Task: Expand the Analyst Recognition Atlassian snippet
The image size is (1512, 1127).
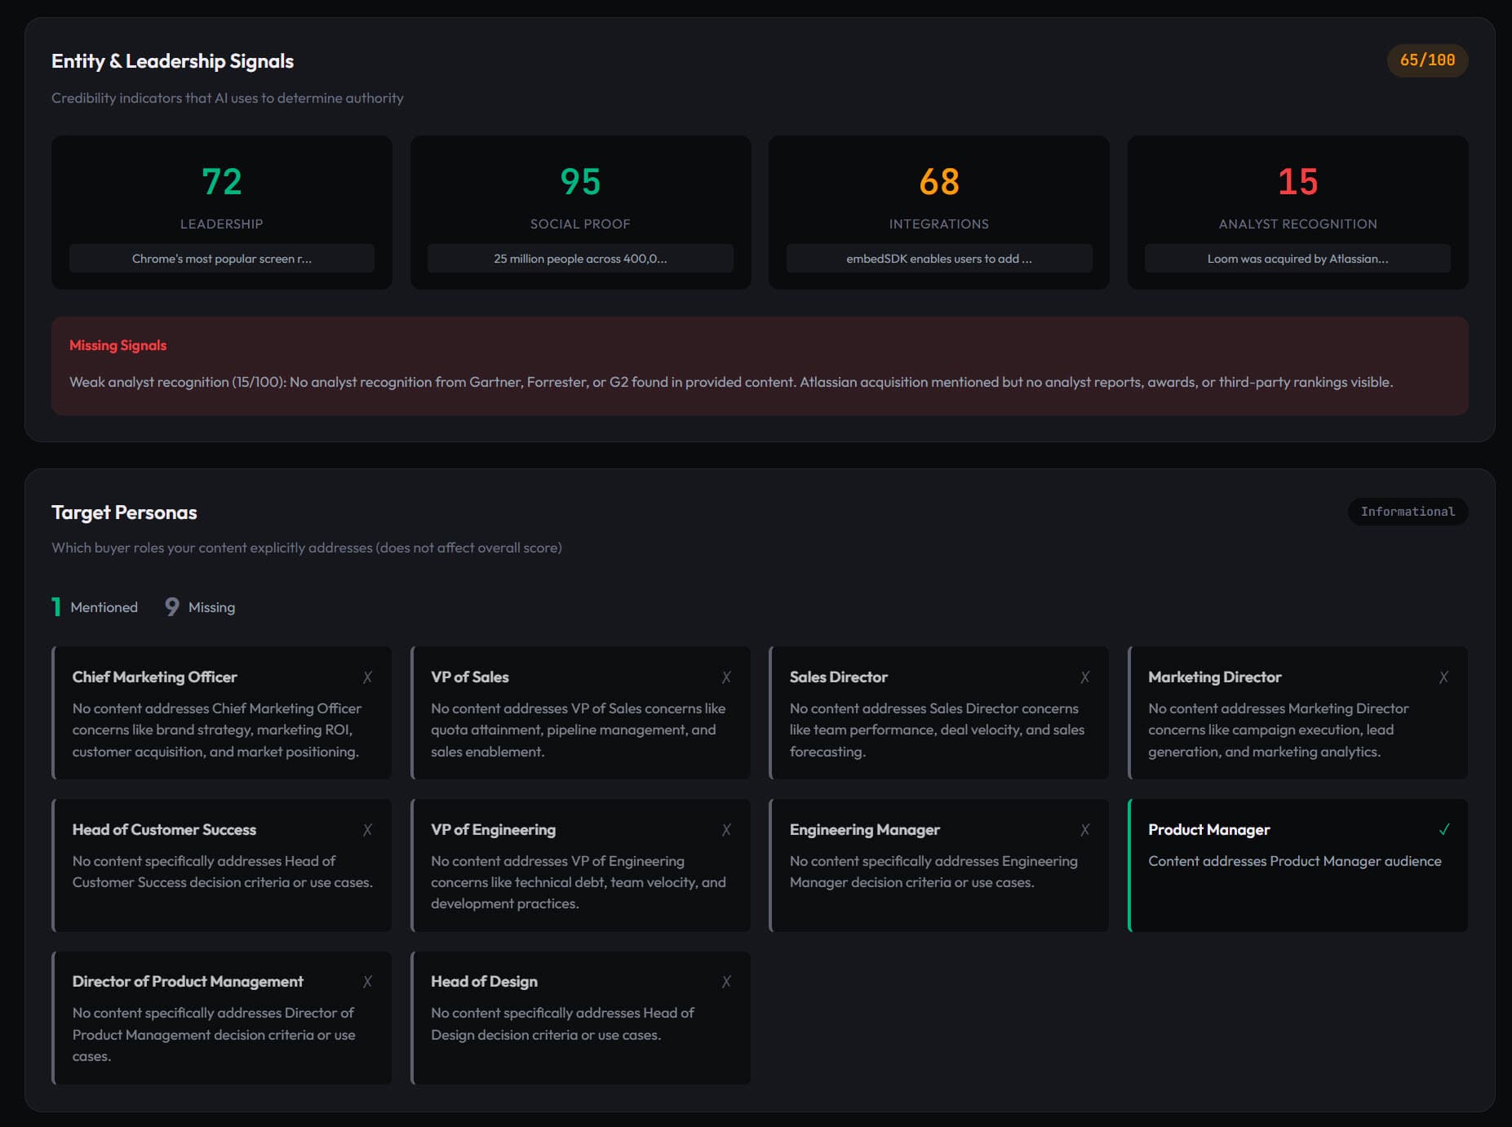Action: click(1297, 259)
